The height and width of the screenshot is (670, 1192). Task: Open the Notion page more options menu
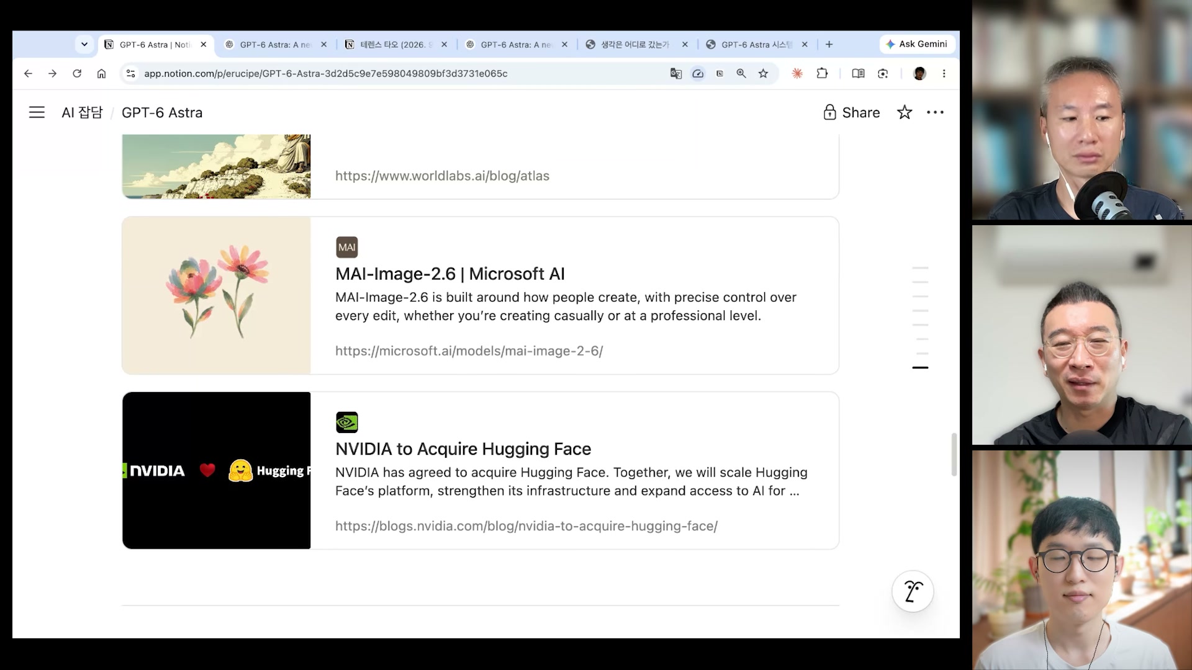(935, 112)
